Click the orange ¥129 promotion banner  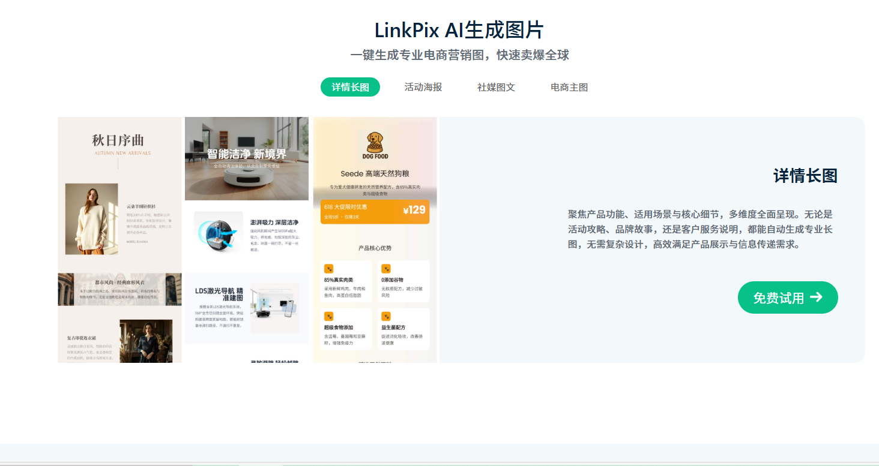(x=375, y=211)
